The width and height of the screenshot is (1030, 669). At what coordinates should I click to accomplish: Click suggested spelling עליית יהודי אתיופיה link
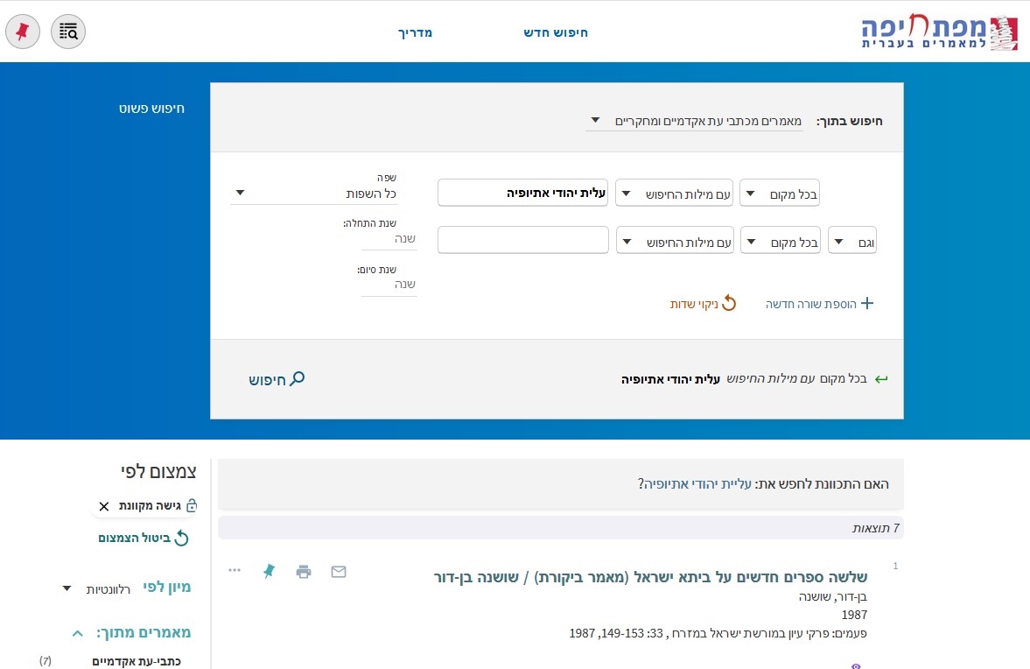(x=697, y=483)
